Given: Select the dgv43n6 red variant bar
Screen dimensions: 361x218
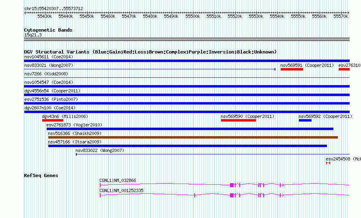Looking at the screenshot, I should [x=52, y=120].
